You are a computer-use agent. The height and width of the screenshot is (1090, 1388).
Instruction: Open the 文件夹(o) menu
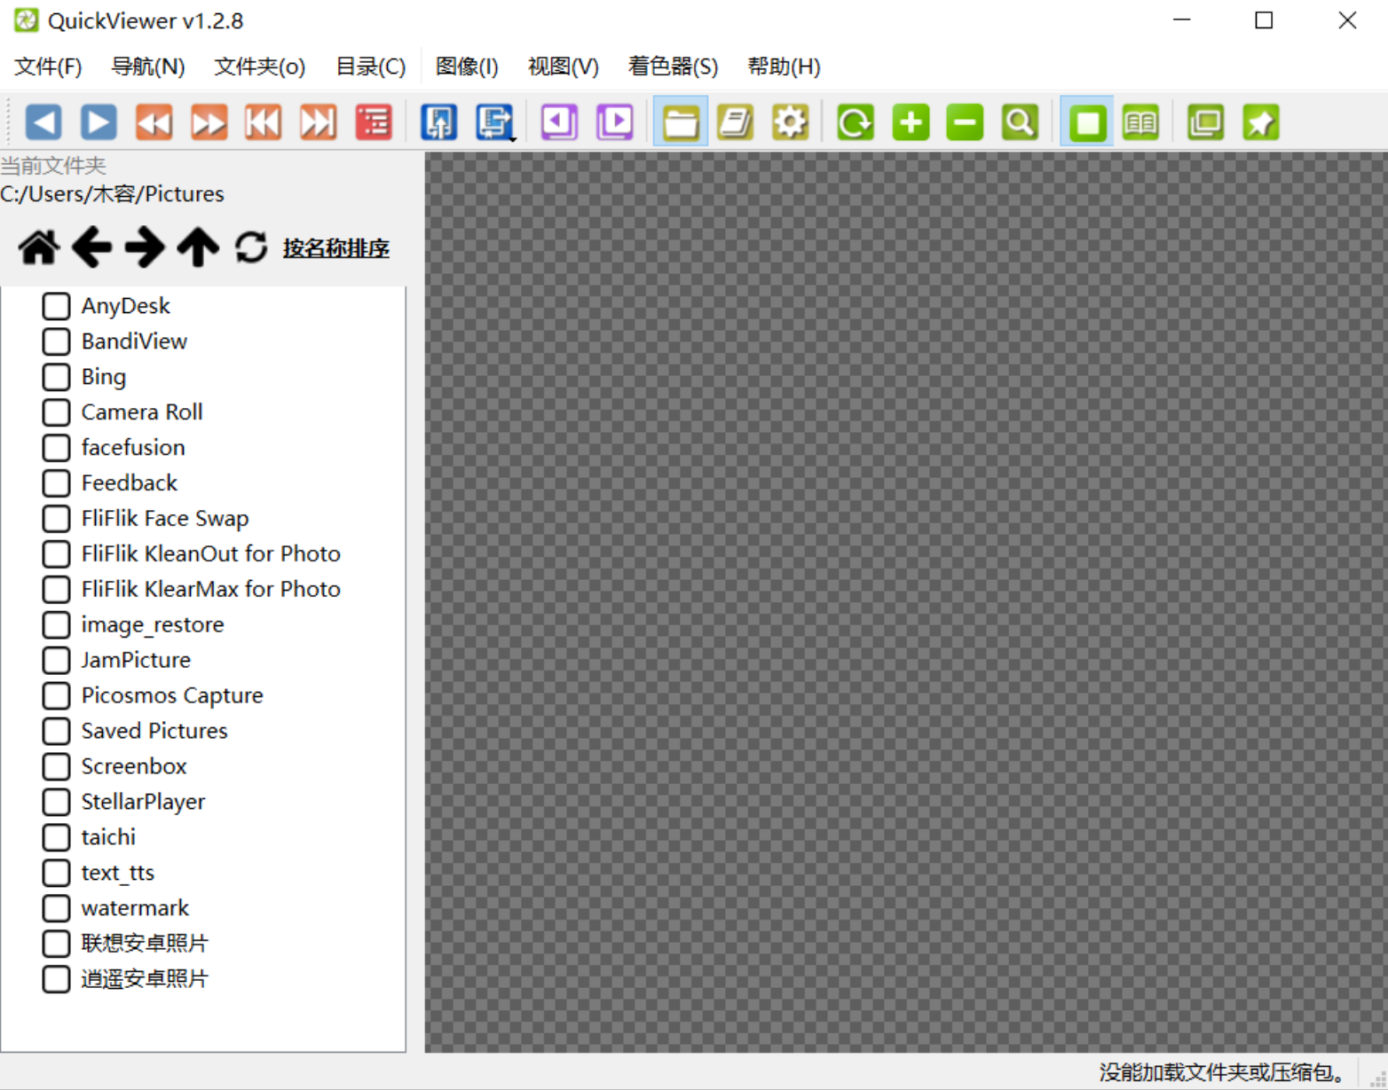coord(260,67)
